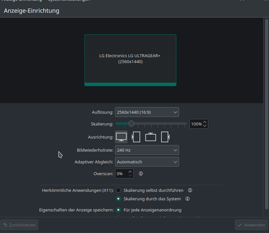Open the Bildwiederholrate 240 Hz dropdown
The width and height of the screenshot is (269, 233).
click(x=147, y=150)
